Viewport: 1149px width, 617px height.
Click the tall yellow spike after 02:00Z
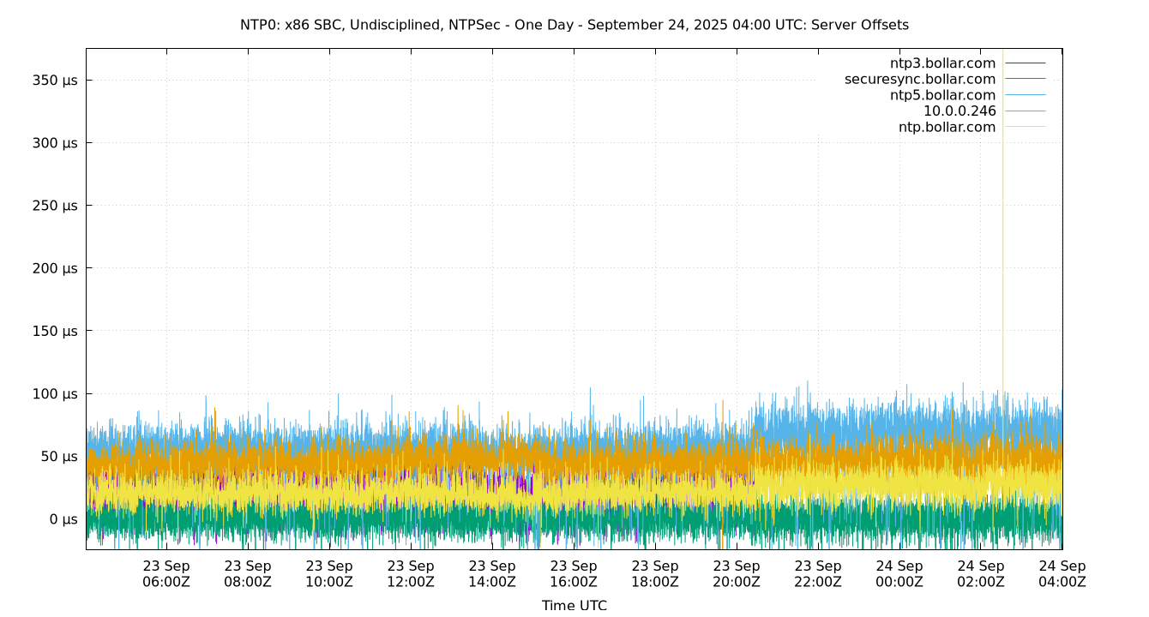point(1002,257)
